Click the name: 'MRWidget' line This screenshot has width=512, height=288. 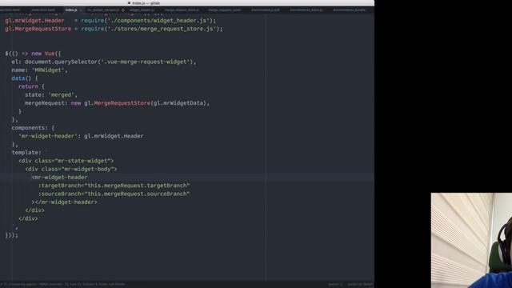tap(39, 70)
